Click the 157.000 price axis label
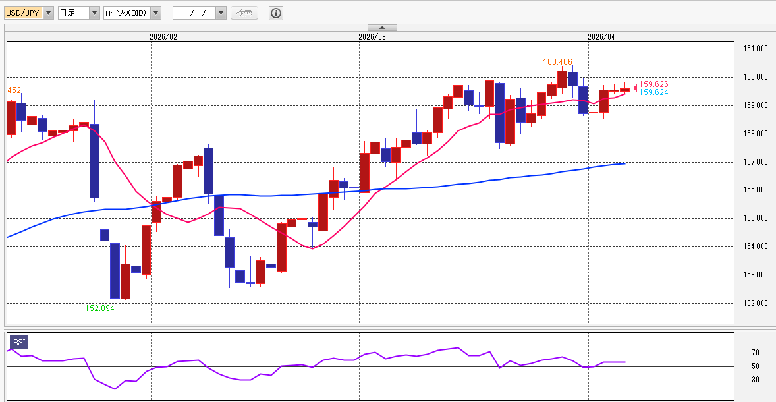776x402 pixels. tap(756, 162)
